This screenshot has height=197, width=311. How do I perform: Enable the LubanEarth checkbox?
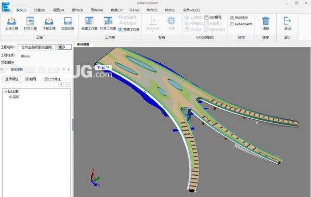click(232, 24)
